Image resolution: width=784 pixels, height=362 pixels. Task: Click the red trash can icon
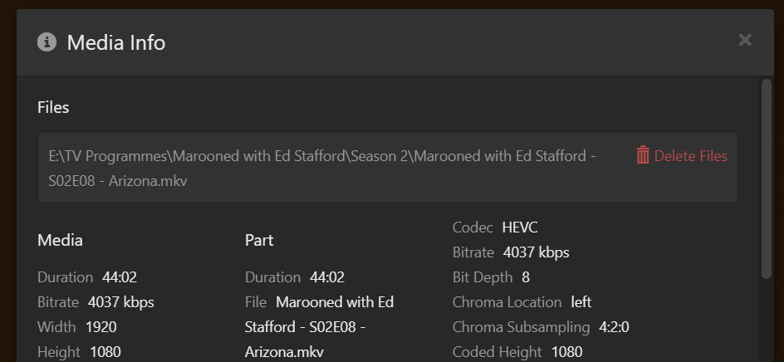[x=643, y=155]
